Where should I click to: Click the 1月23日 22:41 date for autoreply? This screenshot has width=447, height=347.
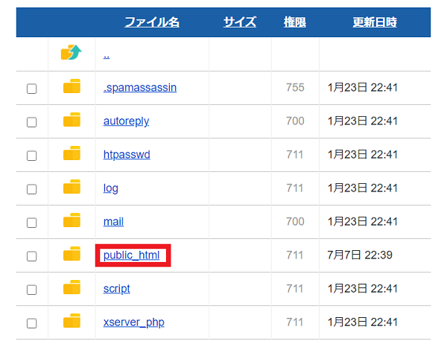point(363,121)
